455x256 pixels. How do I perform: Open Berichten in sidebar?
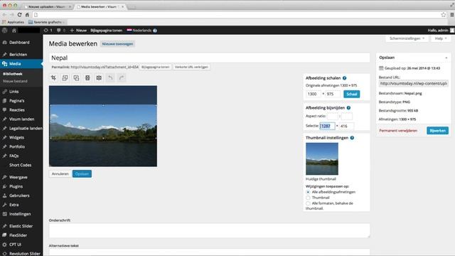[x=18, y=55]
